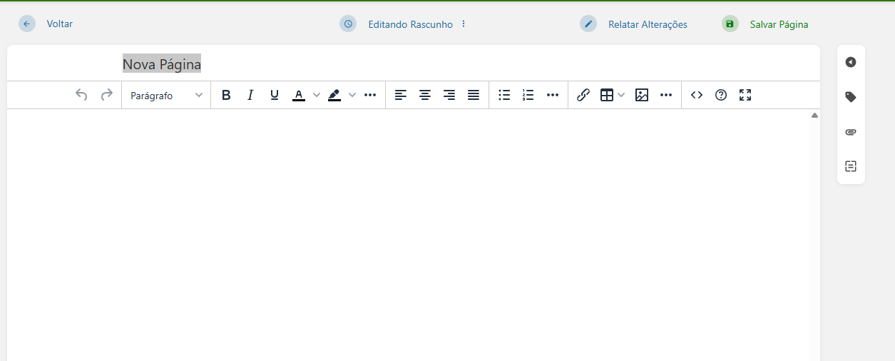Open the editor help icon
895x361 pixels.
click(x=721, y=95)
